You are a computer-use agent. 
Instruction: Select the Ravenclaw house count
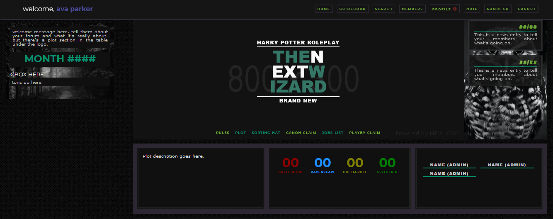[x=323, y=165]
